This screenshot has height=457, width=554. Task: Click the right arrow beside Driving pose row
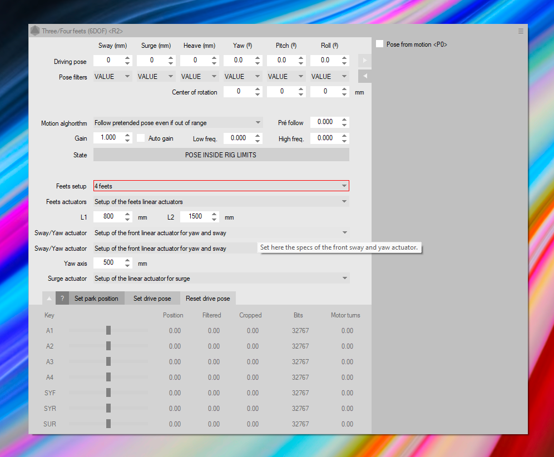(365, 60)
